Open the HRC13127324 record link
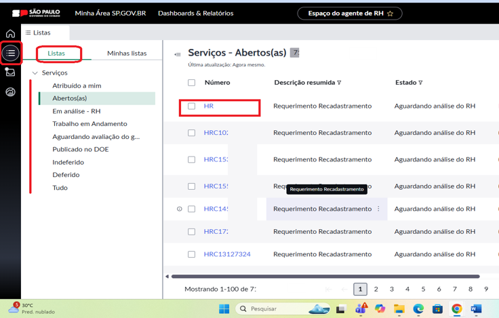The image size is (499, 318). point(227,254)
